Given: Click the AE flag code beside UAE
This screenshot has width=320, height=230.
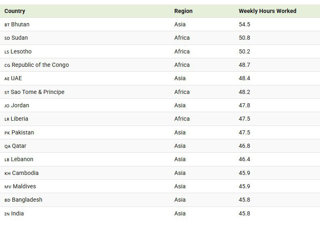Looking at the screenshot, I should coord(7,79).
